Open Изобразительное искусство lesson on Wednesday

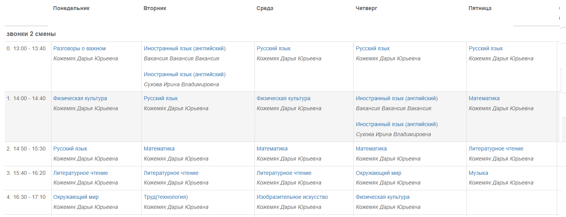click(292, 197)
